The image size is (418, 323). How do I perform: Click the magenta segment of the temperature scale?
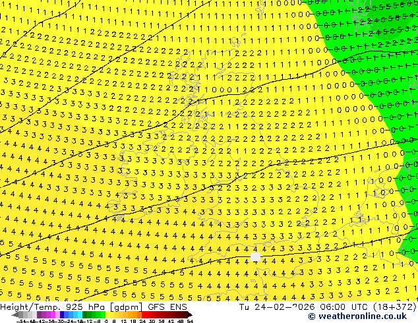pos(53,314)
